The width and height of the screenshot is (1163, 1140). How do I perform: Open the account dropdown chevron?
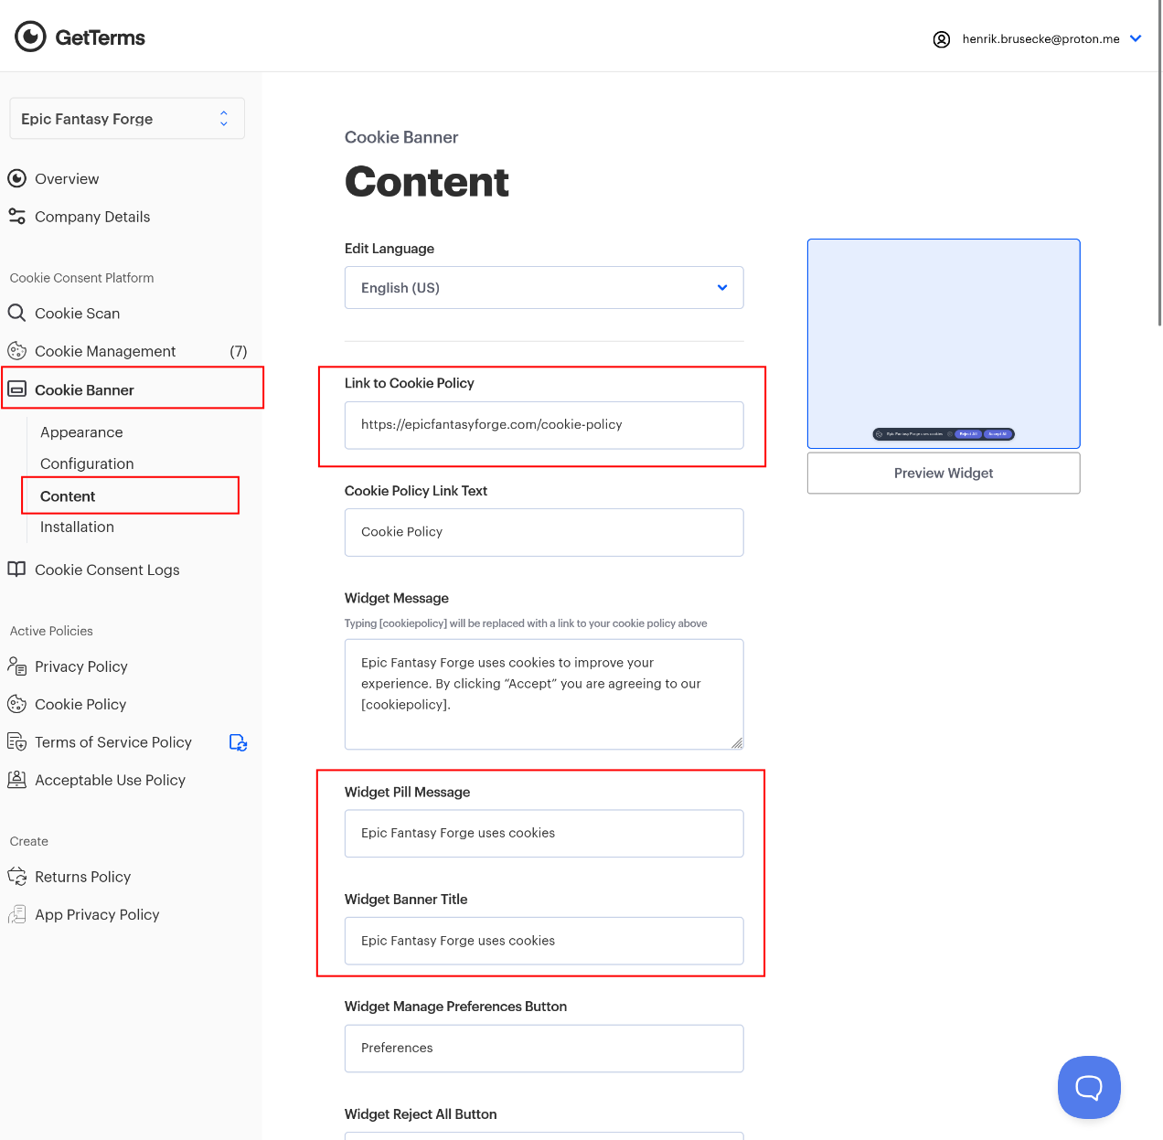point(1136,38)
